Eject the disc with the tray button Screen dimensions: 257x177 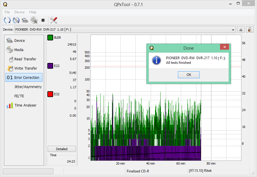[x=241, y=30]
